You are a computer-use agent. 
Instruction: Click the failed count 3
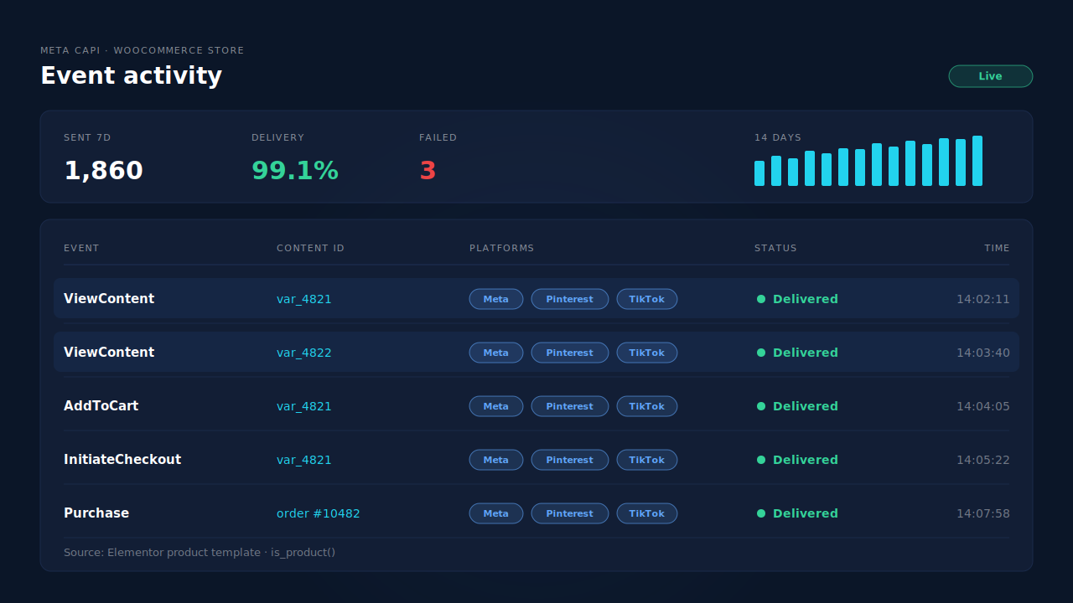point(428,171)
